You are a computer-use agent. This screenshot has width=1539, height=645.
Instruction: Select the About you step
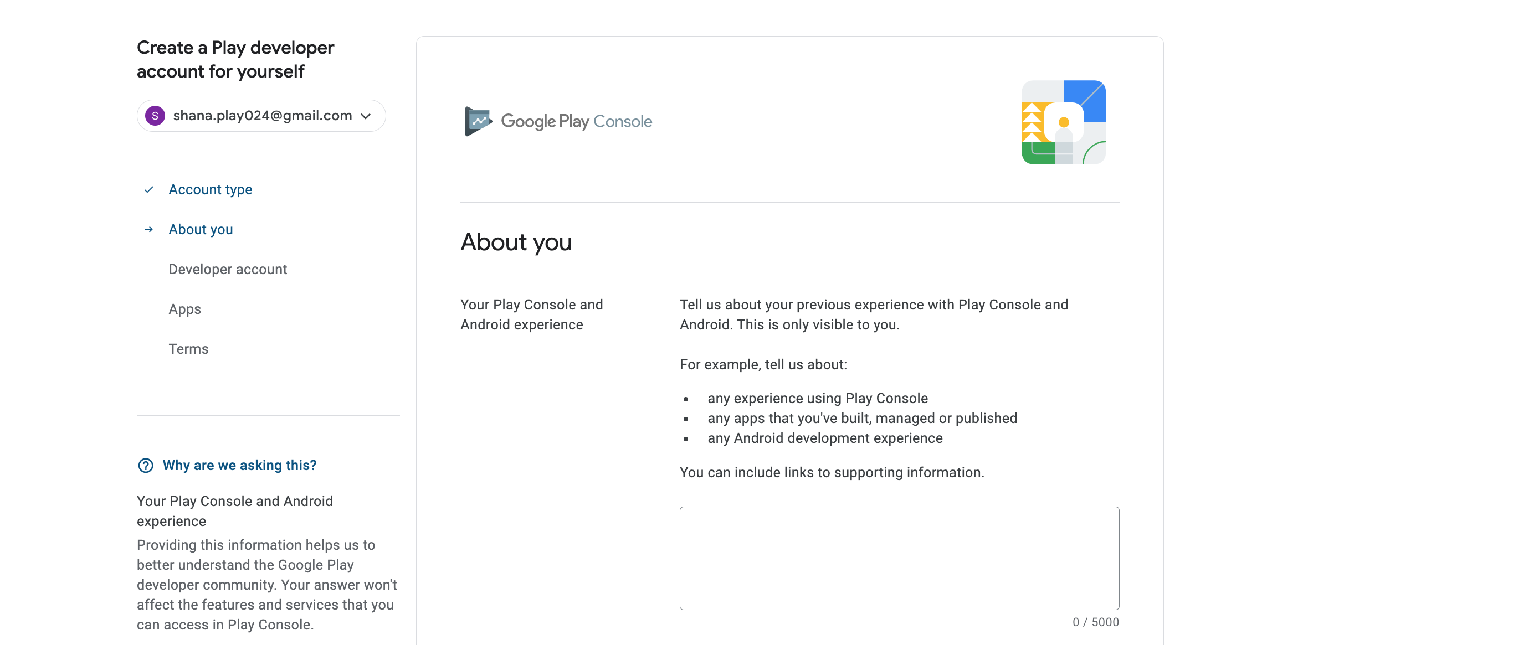201,229
